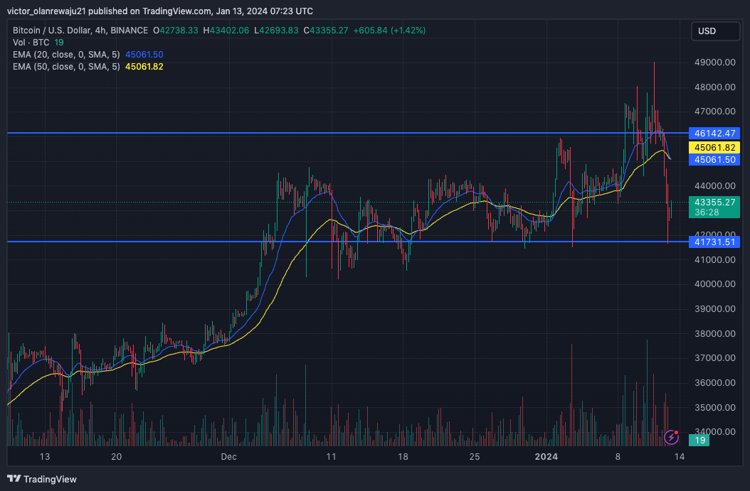
Task: Click the 41000.00 price axis label
Action: [x=715, y=260]
